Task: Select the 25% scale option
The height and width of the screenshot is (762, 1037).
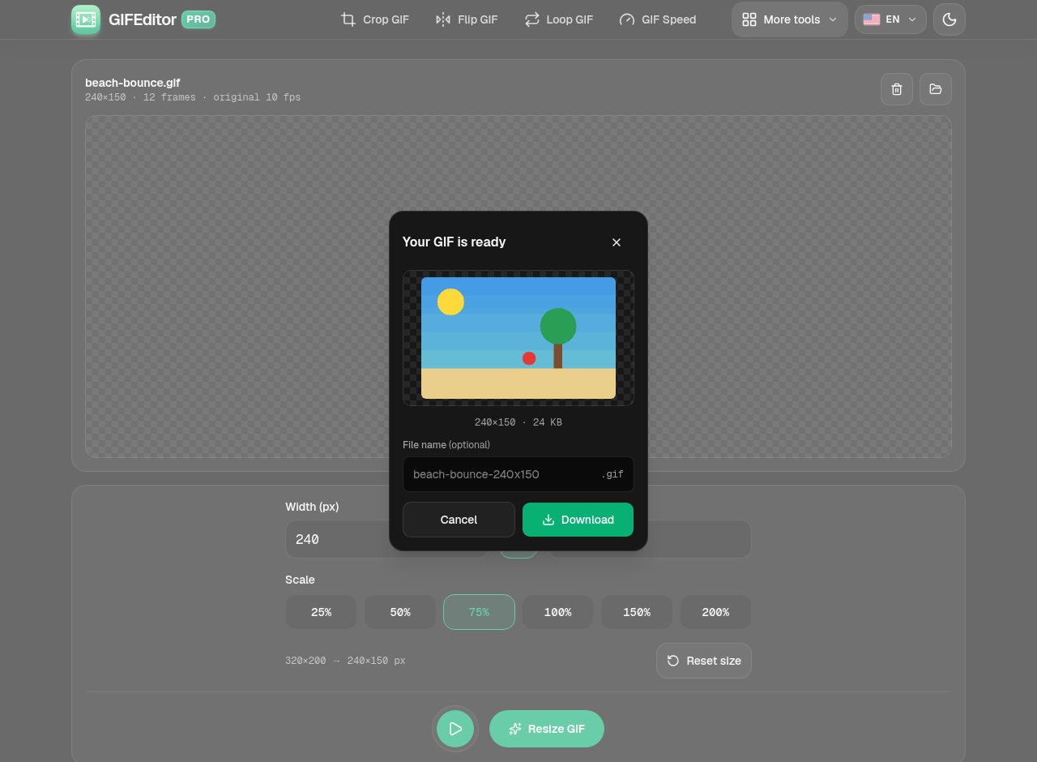Action: [321, 612]
